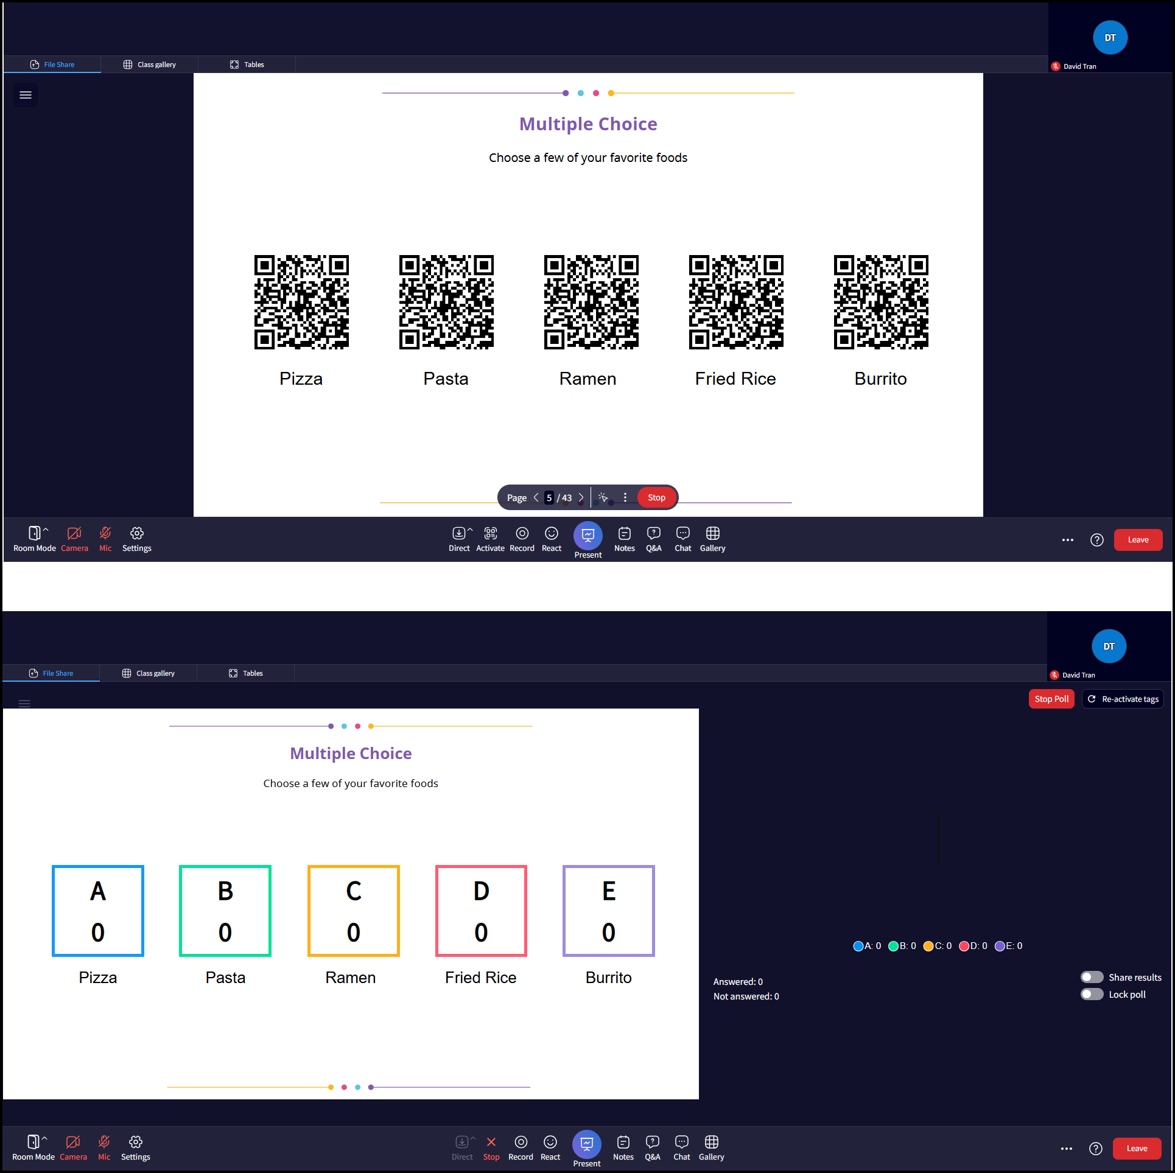Viewport: 1175px width, 1173px height.
Task: Open React emoji in top toolbar
Action: point(552,539)
